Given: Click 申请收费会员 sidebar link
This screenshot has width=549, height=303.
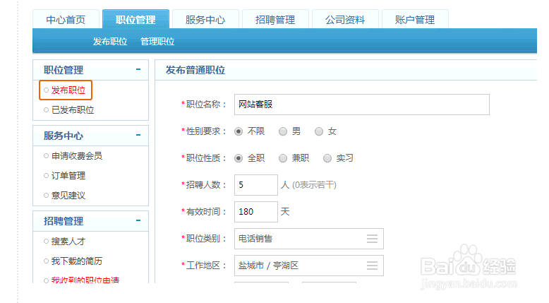Looking at the screenshot, I should (76, 155).
